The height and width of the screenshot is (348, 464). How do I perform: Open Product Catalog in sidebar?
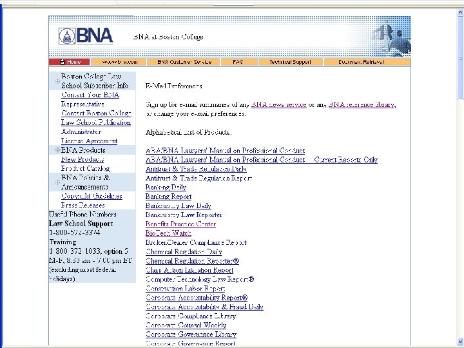click(x=85, y=168)
